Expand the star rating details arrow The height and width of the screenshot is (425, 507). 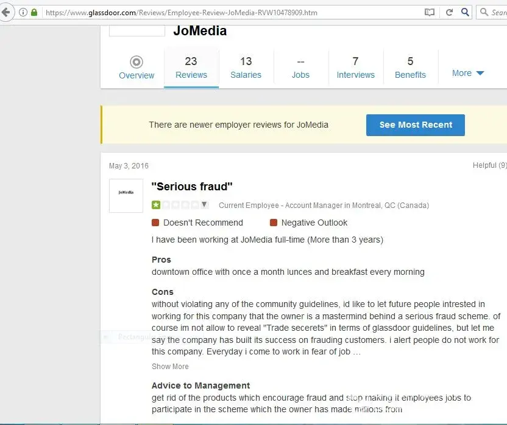pos(204,205)
